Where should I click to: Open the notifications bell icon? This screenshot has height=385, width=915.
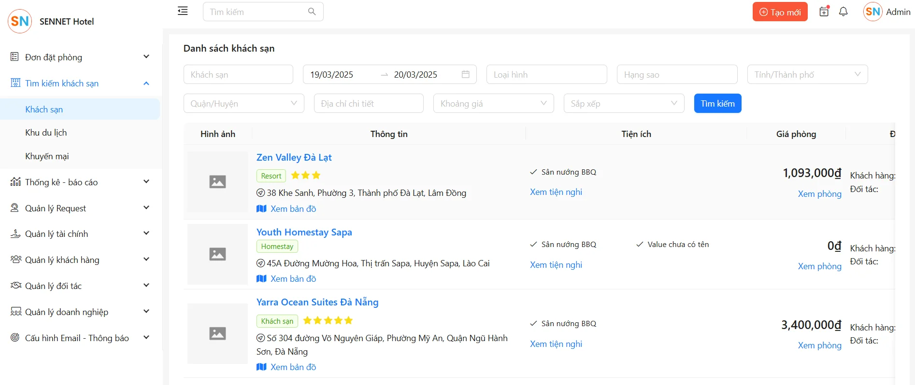(844, 12)
